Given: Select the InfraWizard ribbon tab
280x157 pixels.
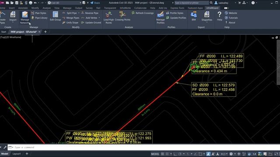Looking at the screenshot, I should [212, 8].
